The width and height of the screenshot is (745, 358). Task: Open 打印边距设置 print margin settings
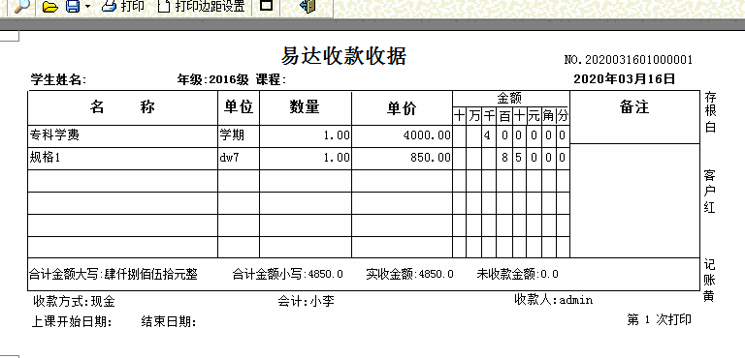tap(202, 6)
